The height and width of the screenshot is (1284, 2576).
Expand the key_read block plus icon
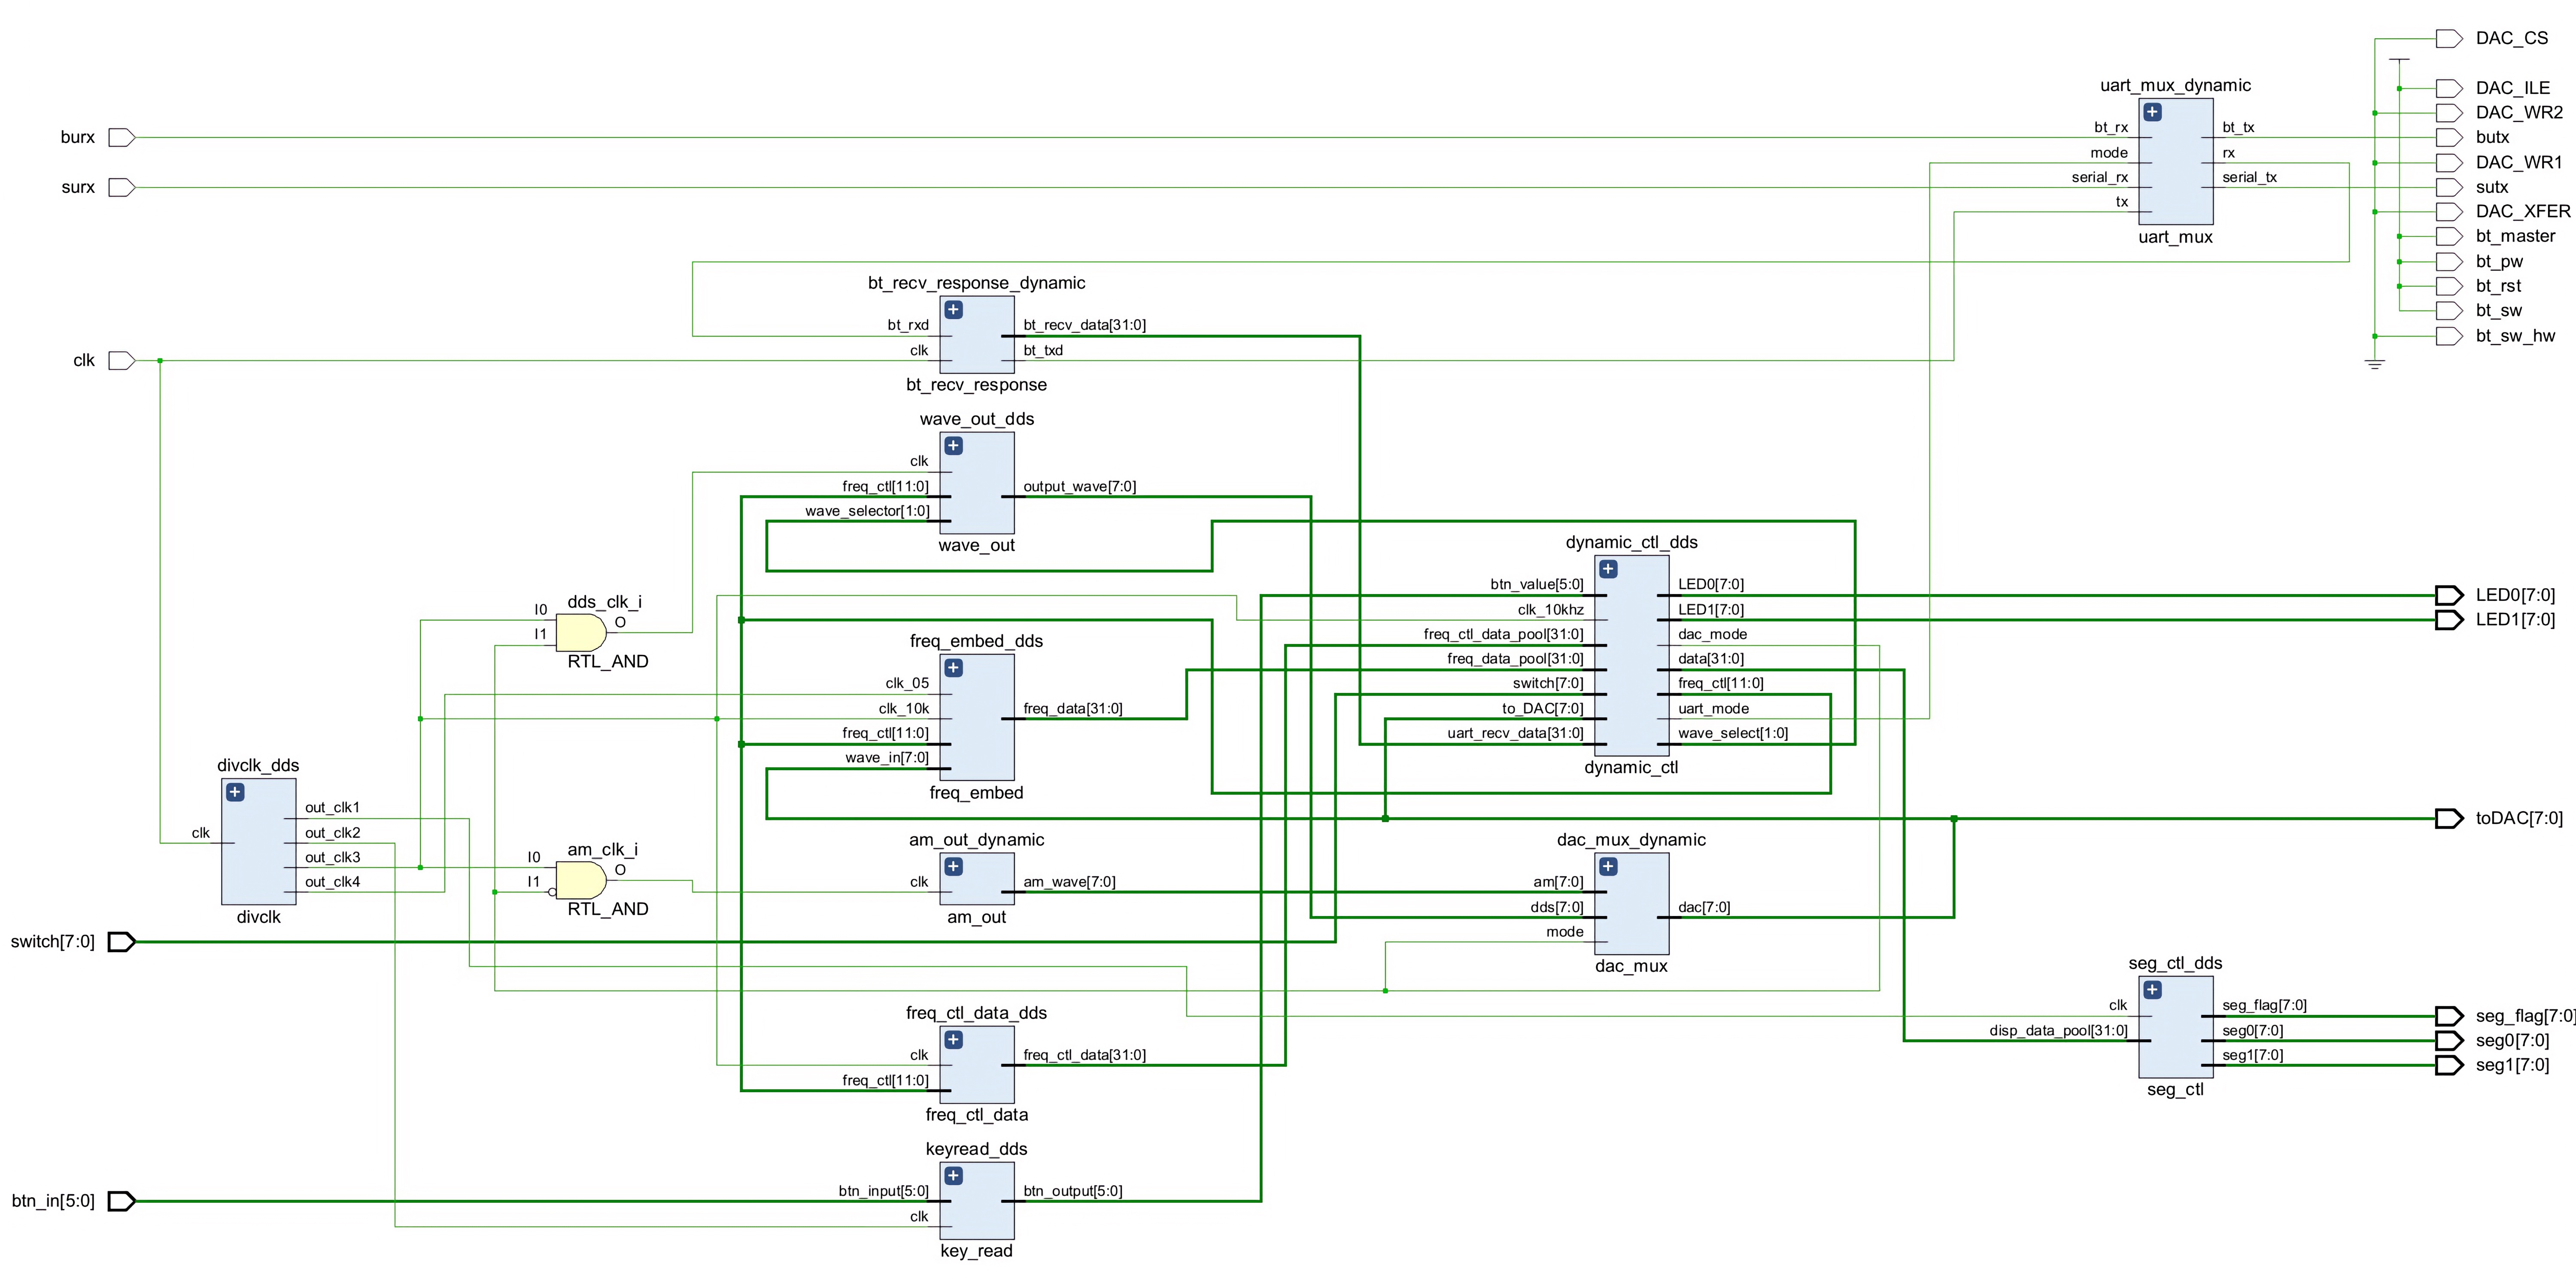pyautogui.click(x=954, y=1176)
